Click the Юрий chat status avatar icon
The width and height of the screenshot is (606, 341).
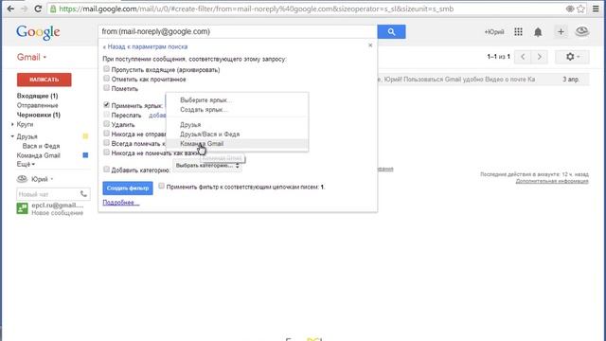(x=22, y=179)
